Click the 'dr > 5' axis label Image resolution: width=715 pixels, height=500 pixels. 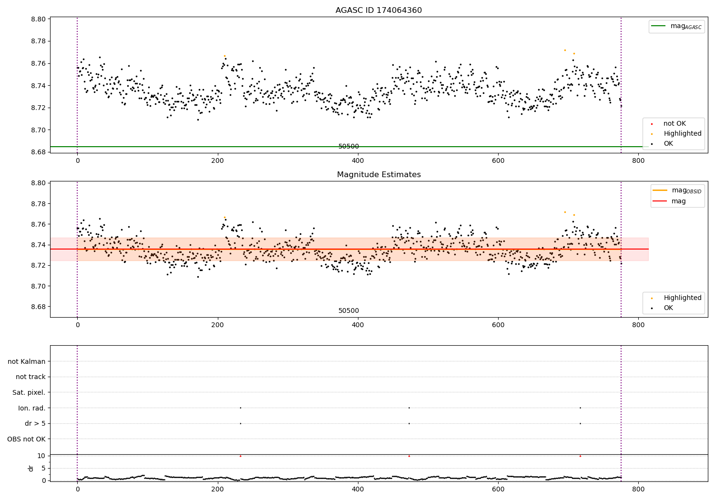35,424
